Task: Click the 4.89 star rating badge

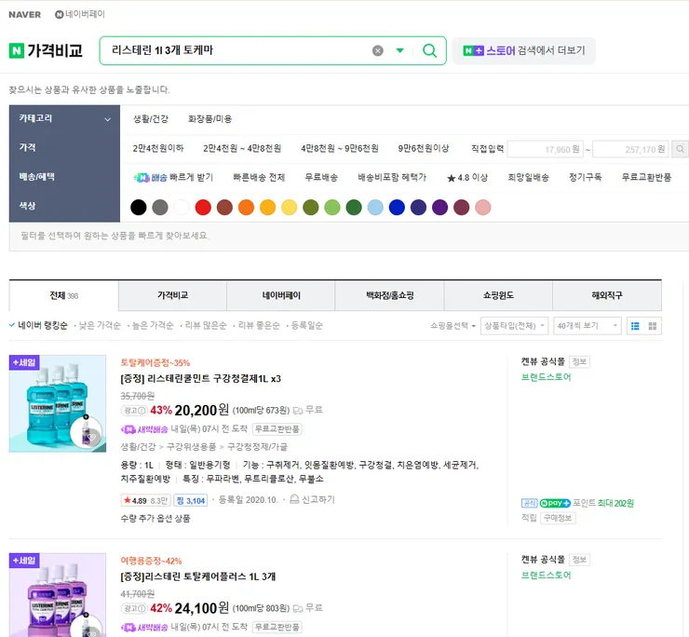Action: tap(145, 500)
